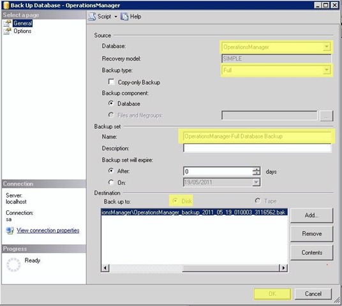Click the 'localhost' server text
The width and height of the screenshot is (342, 306).
pos(16,202)
